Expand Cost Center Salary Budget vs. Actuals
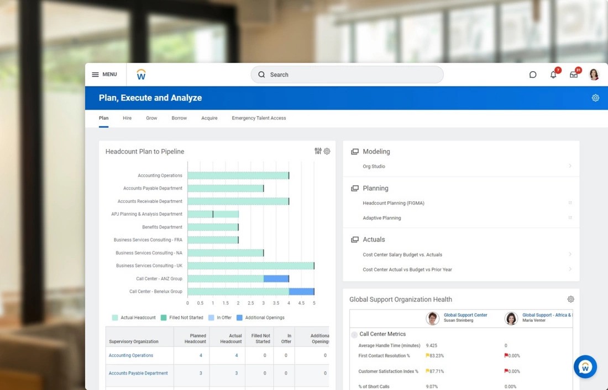The width and height of the screenshot is (608, 390). pos(570,254)
